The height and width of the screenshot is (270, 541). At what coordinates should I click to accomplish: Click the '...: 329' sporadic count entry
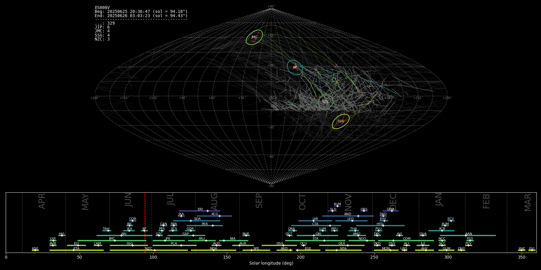point(105,23)
